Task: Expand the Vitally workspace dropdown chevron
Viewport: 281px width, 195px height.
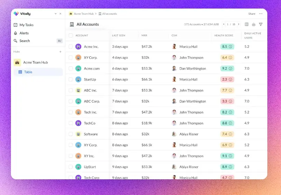Action: 56,14
